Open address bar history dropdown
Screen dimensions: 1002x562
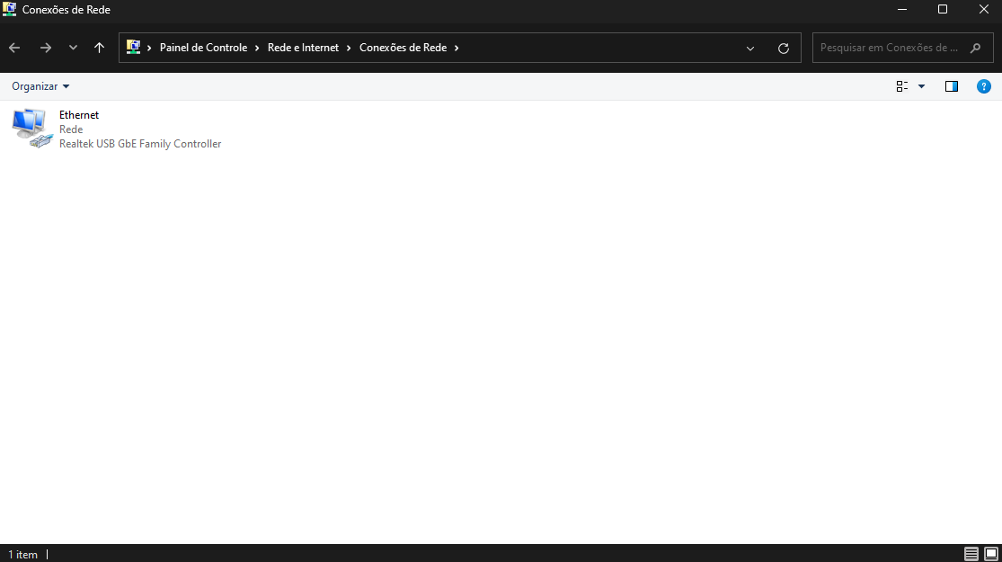point(750,48)
